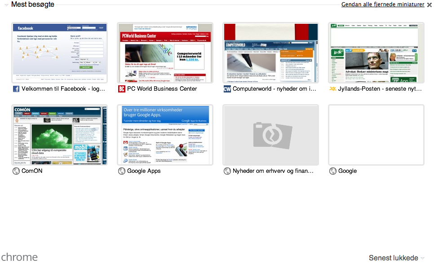This screenshot has height=268, width=434.
Task: Open the blank Google thumbnail
Action: click(376, 135)
